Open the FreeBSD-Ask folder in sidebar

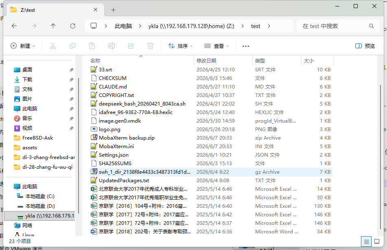pos(37,138)
